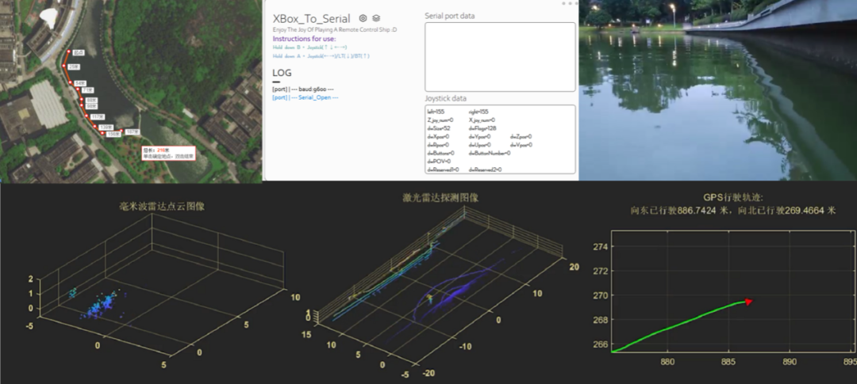Click the green GPS trajectory line
This screenshot has height=384, width=857.
682,325
